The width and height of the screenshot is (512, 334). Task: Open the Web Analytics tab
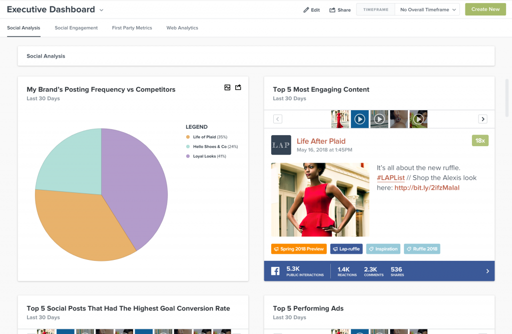click(x=182, y=28)
